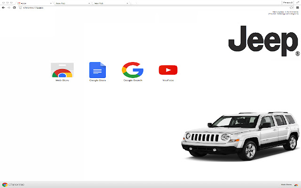Bookmark this page with the star

291,8
